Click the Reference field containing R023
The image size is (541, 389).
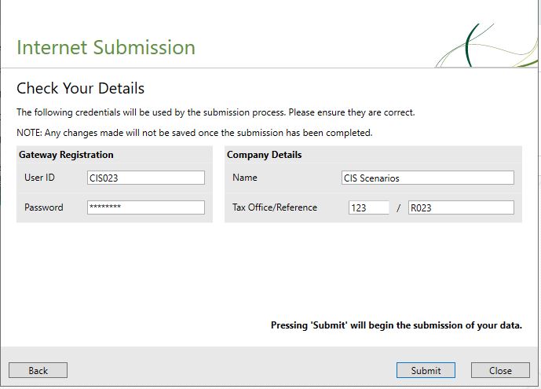coord(461,207)
